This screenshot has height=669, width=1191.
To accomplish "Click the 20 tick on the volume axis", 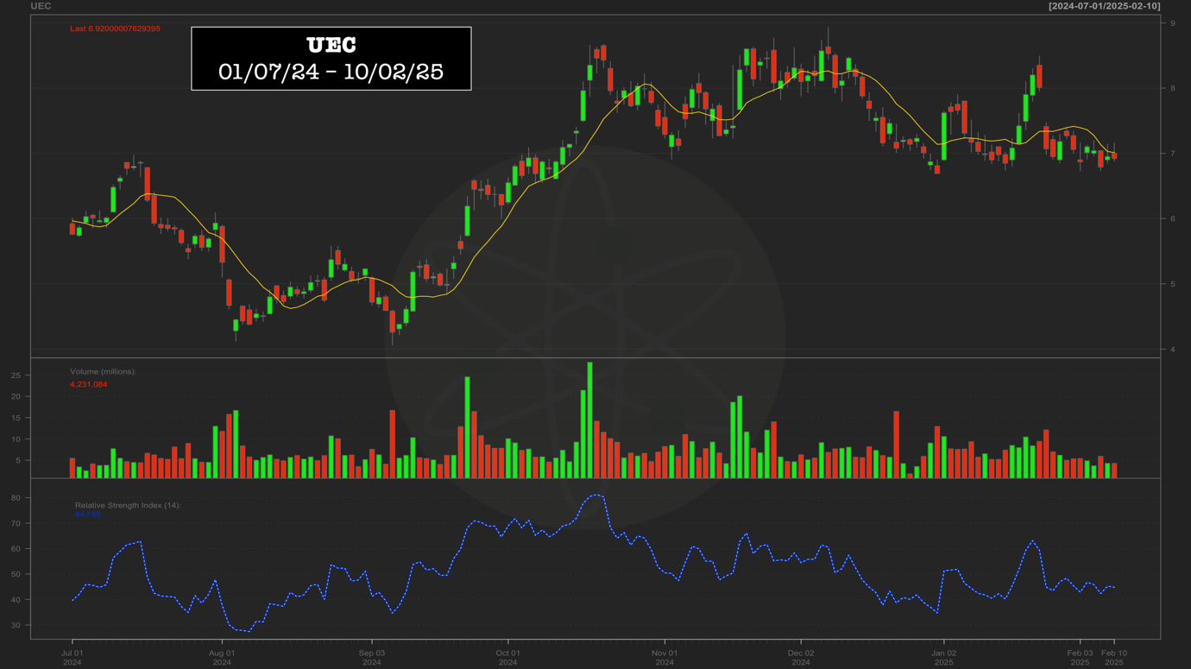I will coord(16,397).
